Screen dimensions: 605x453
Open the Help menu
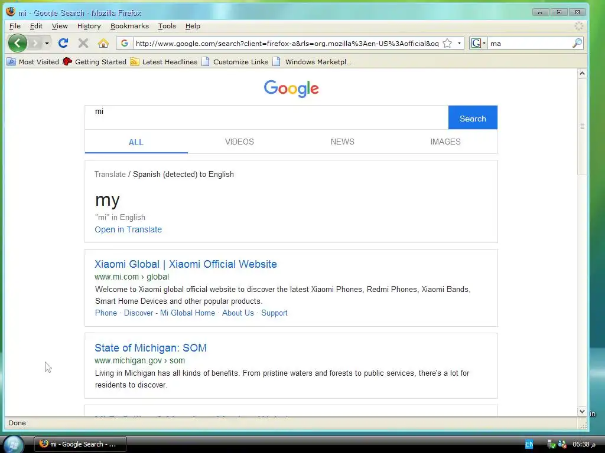(193, 26)
